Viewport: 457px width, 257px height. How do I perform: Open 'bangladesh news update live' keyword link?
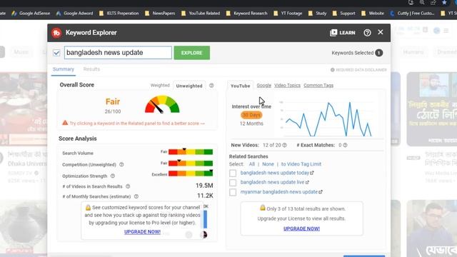click(x=272, y=182)
